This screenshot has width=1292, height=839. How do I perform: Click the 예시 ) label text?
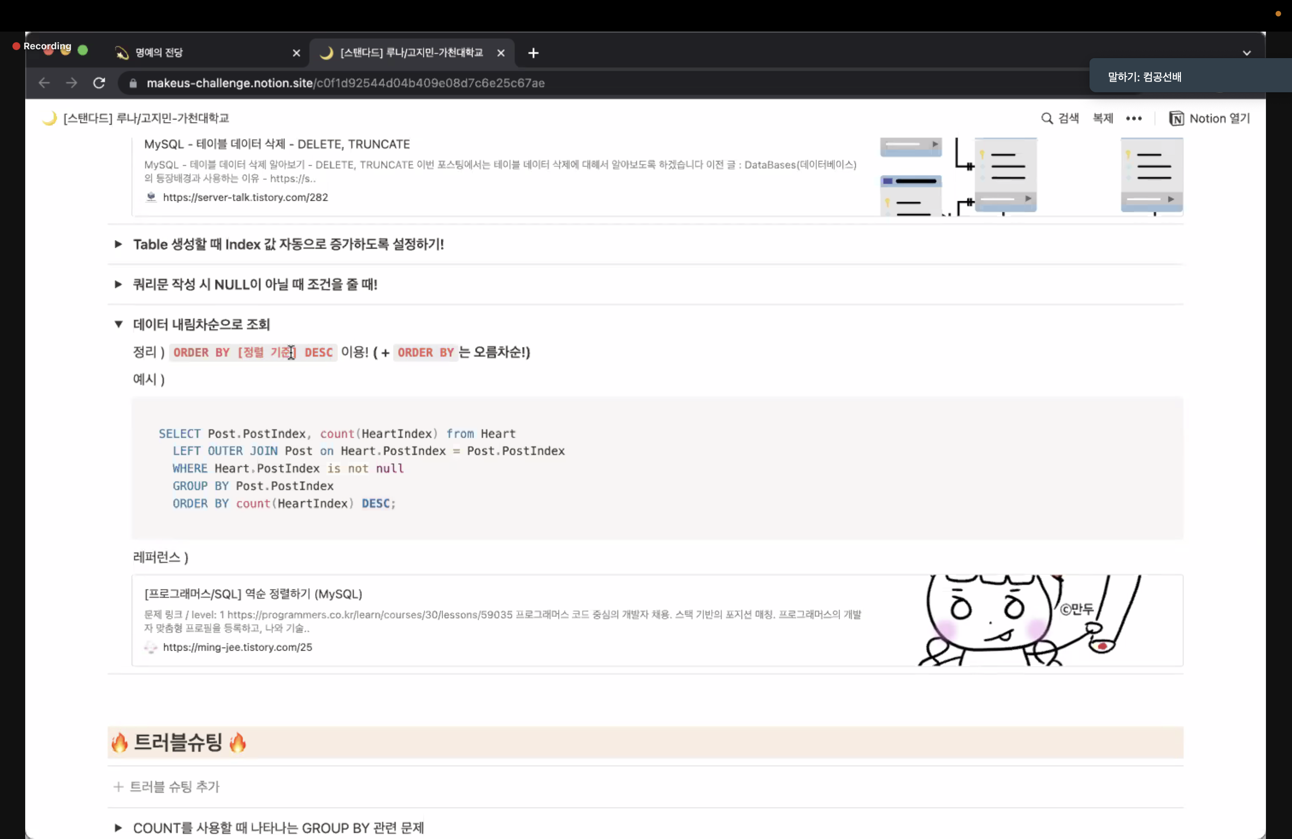(x=149, y=379)
